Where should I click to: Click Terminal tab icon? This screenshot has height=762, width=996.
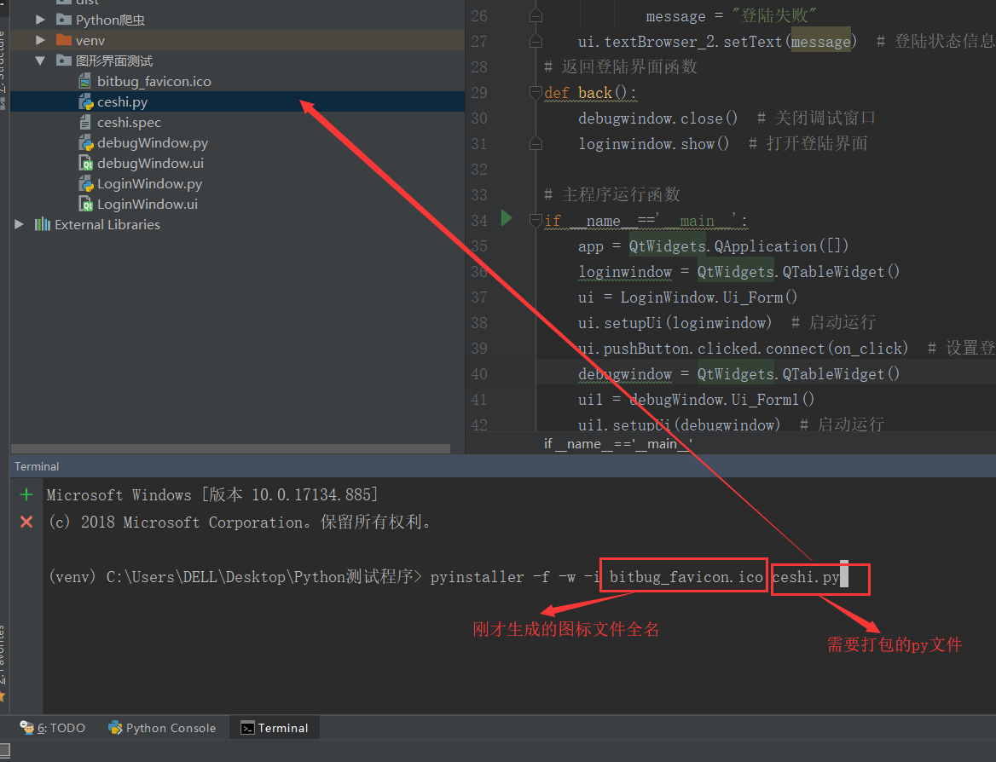248,728
